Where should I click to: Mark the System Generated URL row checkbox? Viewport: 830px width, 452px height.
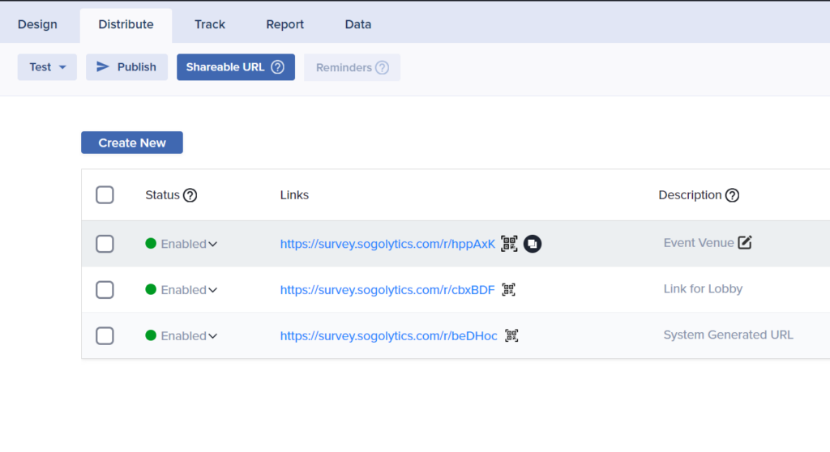coord(105,335)
